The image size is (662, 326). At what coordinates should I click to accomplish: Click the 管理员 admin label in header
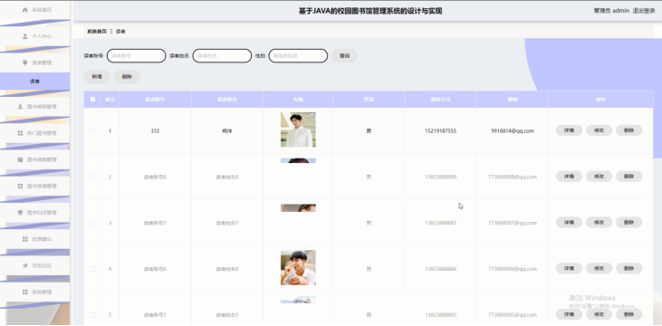coord(611,11)
